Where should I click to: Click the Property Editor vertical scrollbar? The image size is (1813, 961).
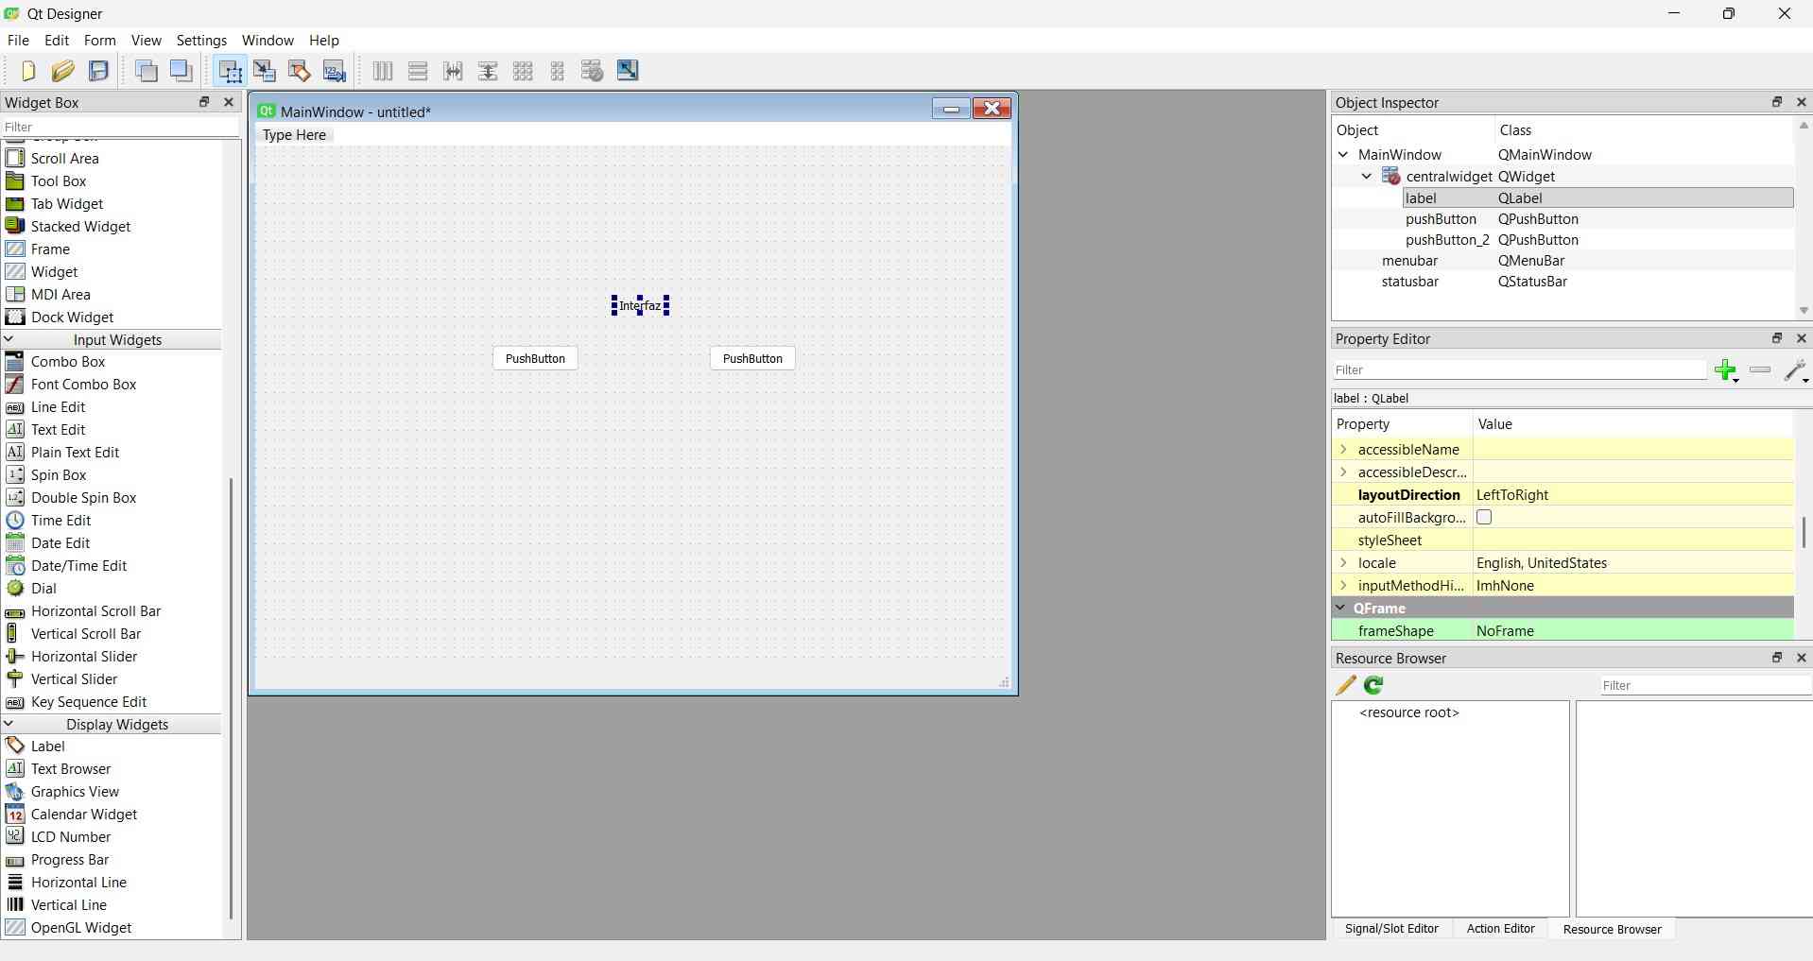(x=1804, y=532)
